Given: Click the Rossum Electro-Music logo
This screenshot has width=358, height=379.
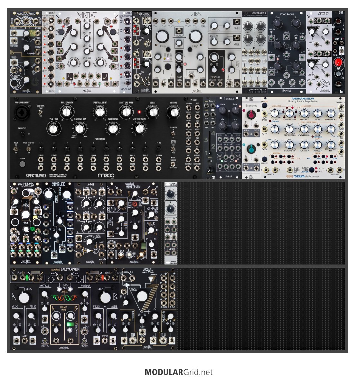Looking at the screenshot, I should [x=303, y=176].
